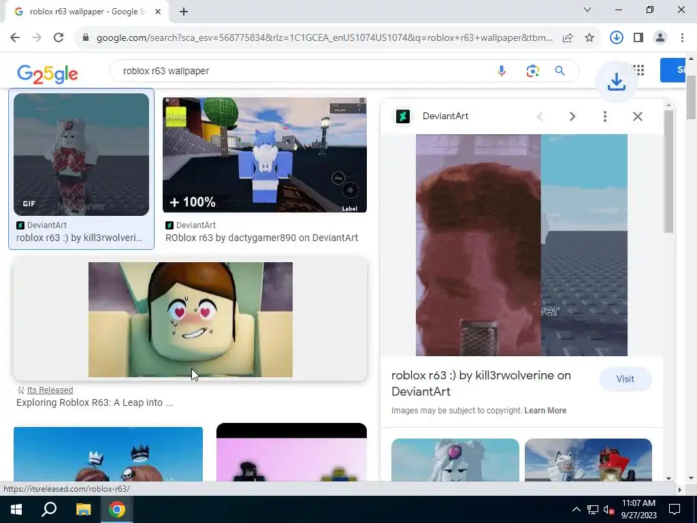The width and height of the screenshot is (697, 523).
Task: Select the heart-eyes Roblox face thumbnail
Action: click(191, 319)
